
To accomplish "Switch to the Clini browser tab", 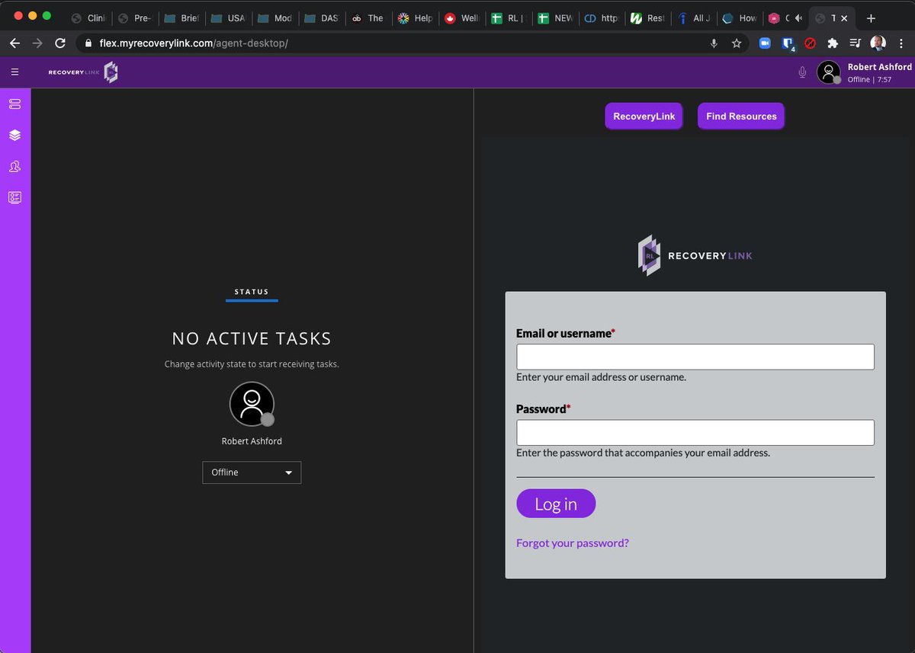I will coord(88,18).
